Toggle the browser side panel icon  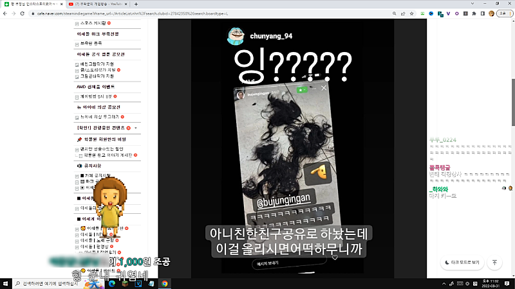[x=482, y=13]
